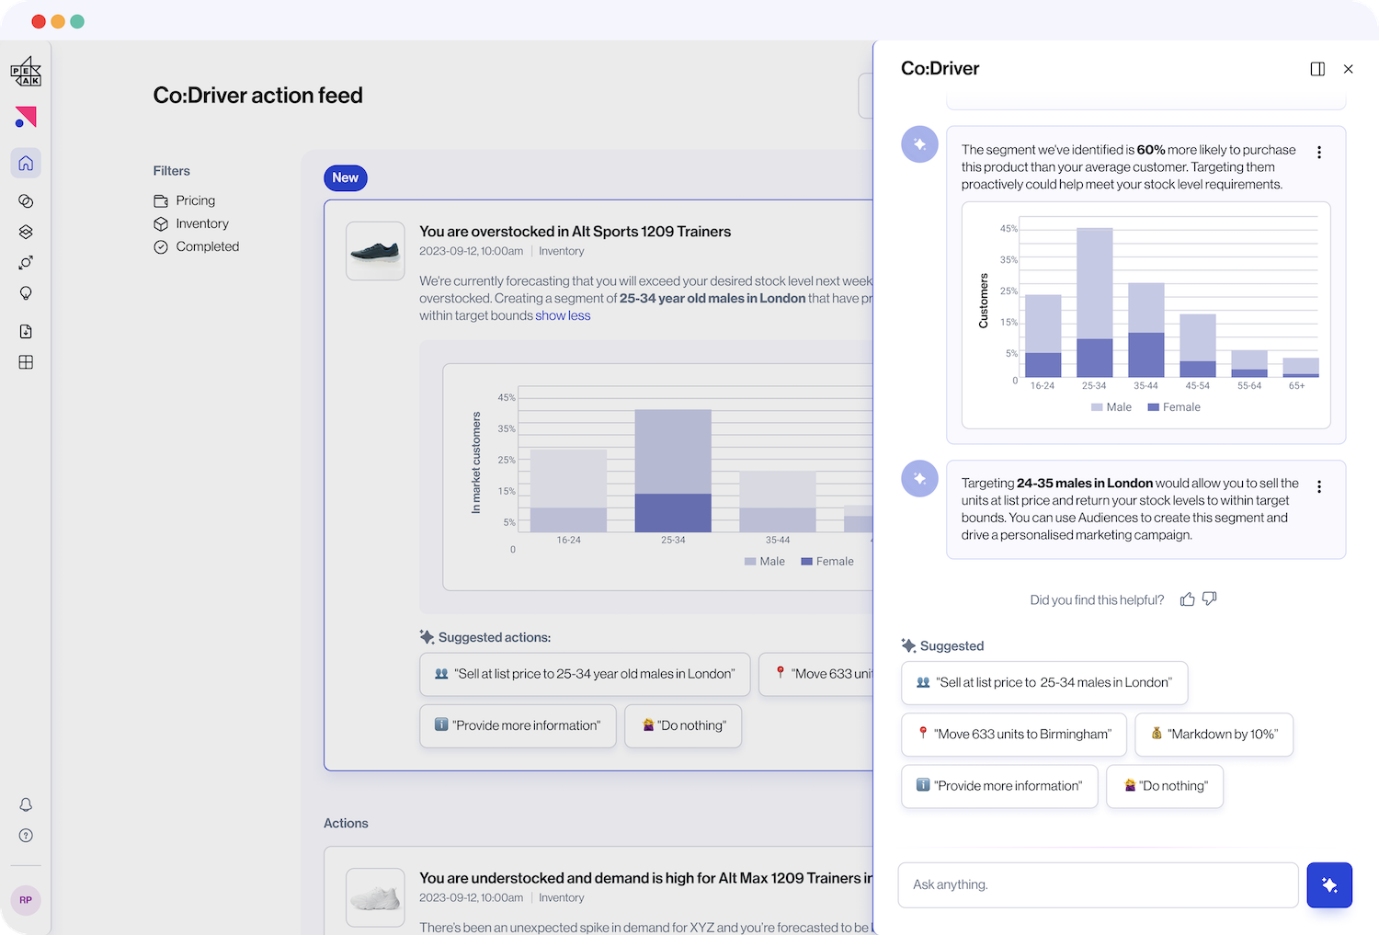Open the stacked layers sidebar icon
This screenshot has width=1379, height=935.
(26, 232)
